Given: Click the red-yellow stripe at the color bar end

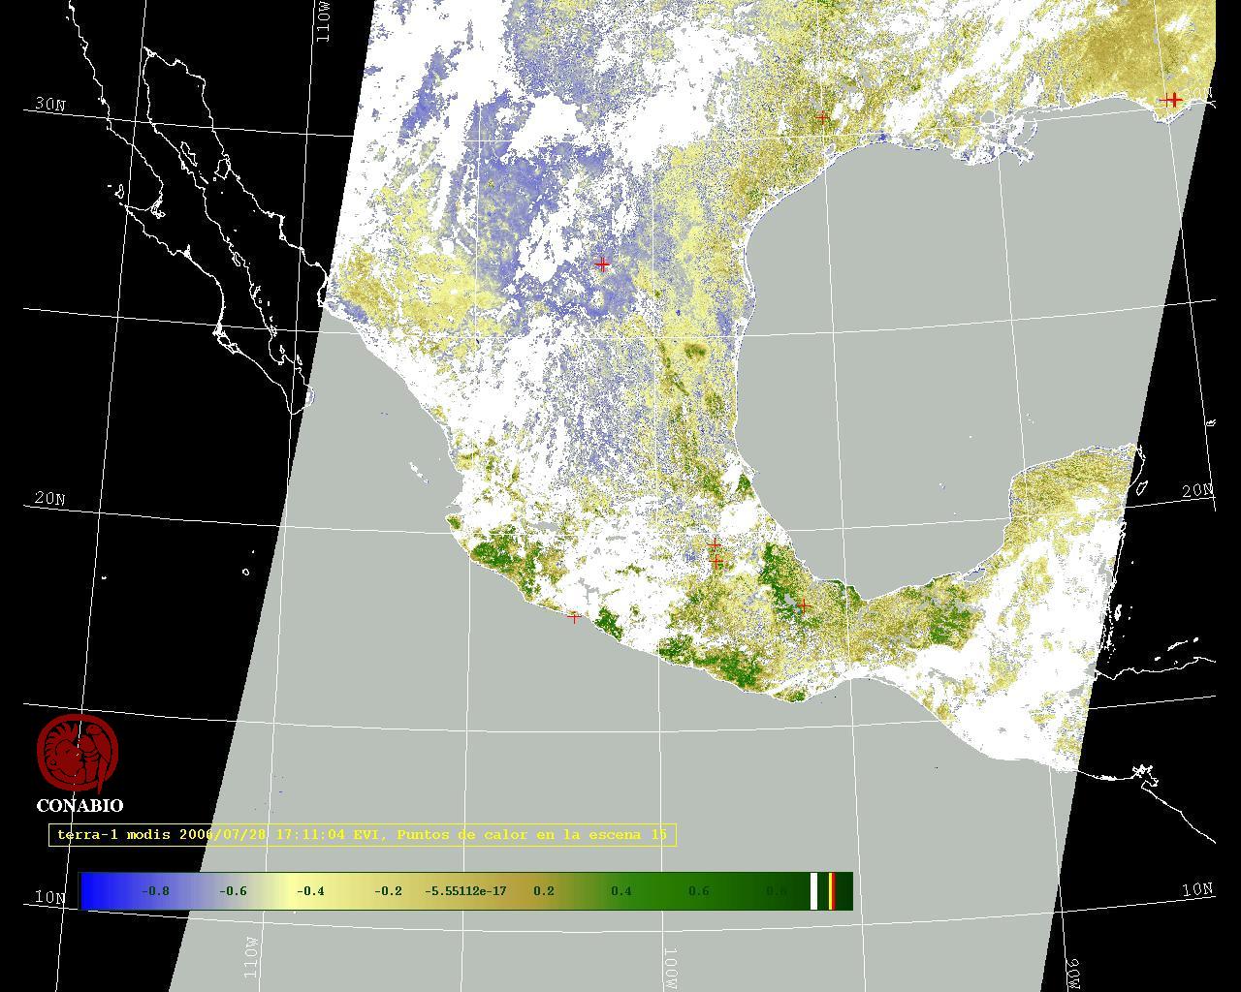Looking at the screenshot, I should click(x=832, y=890).
